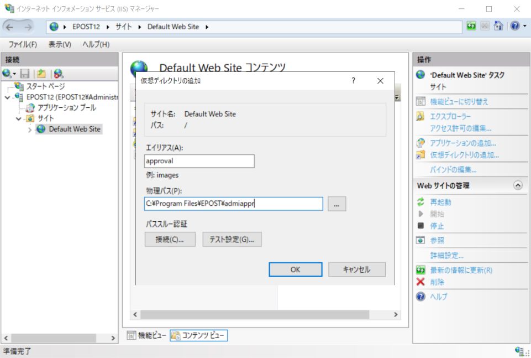Click the add virtual directory icon
Screen dimensions: 531x358
pos(420,154)
